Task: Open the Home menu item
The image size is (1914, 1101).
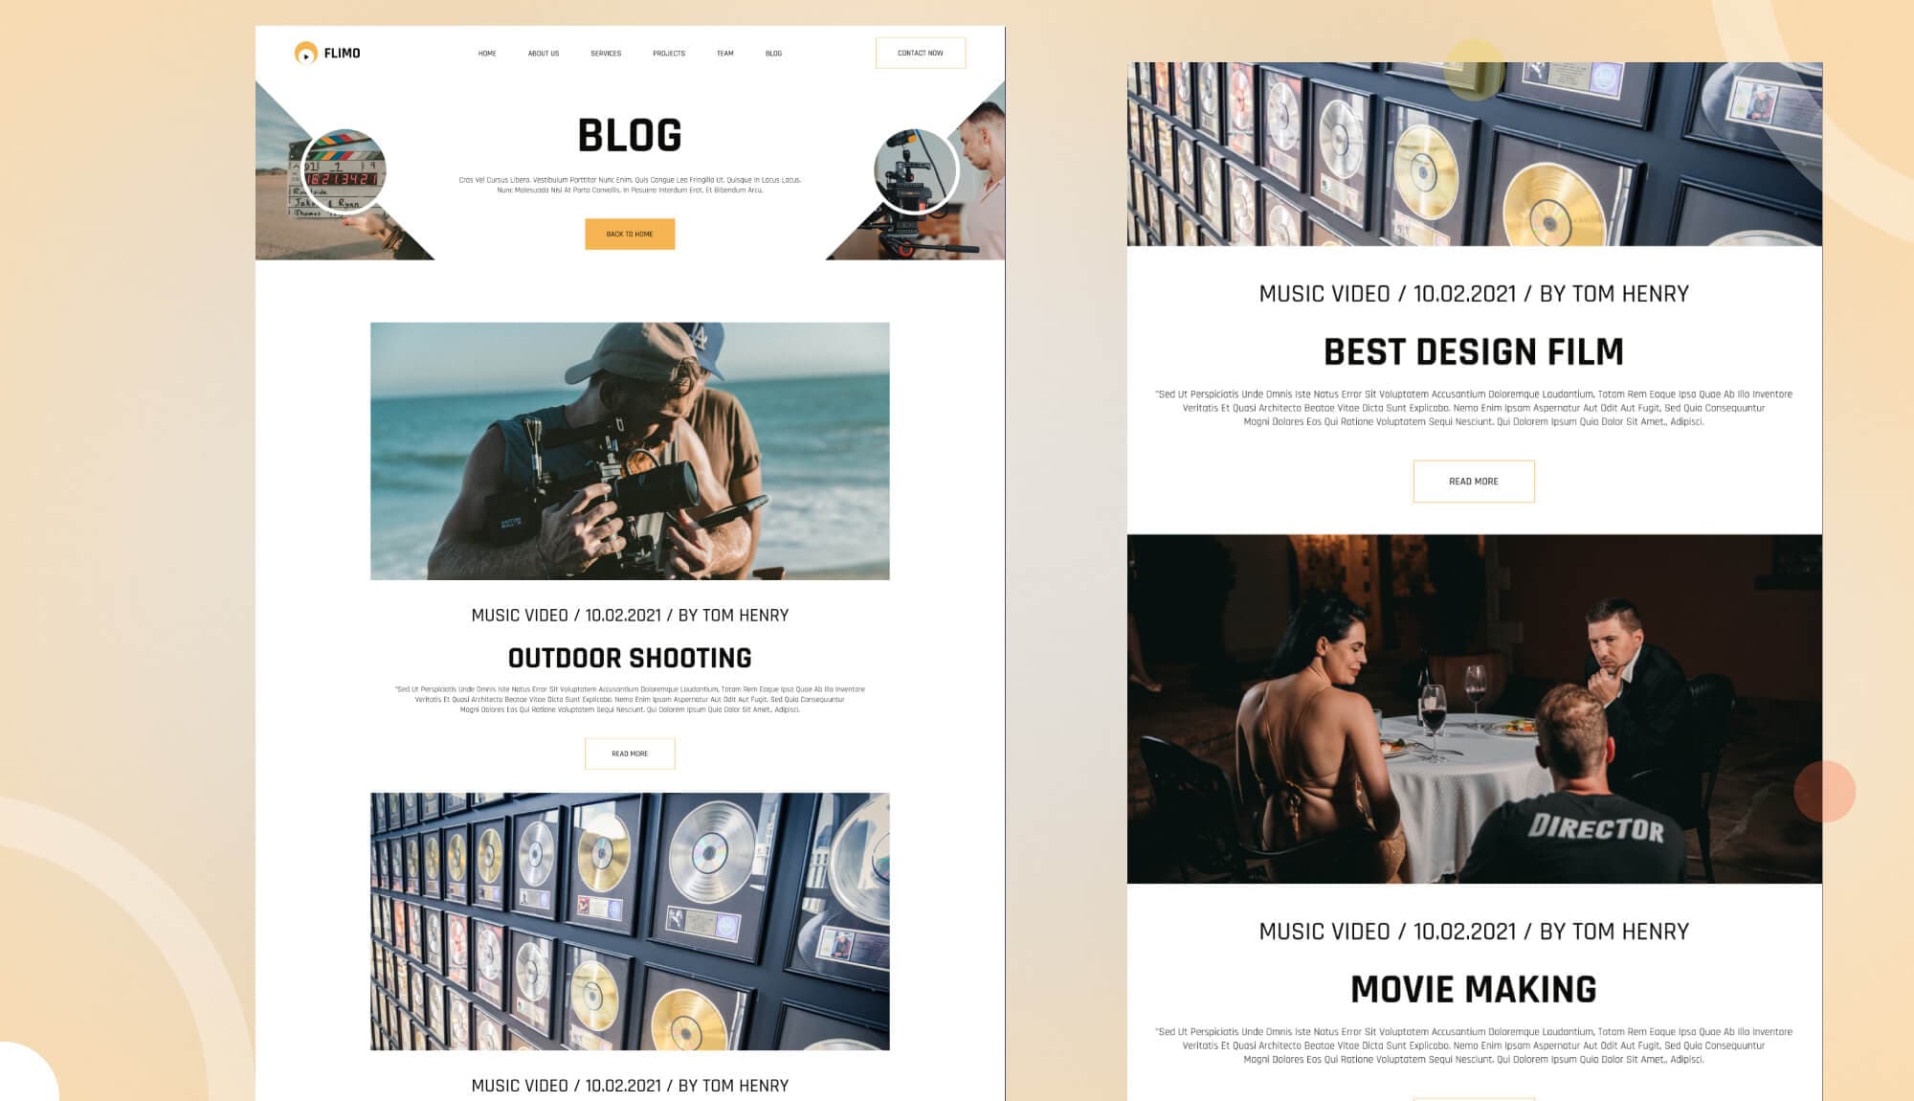Action: coord(487,54)
